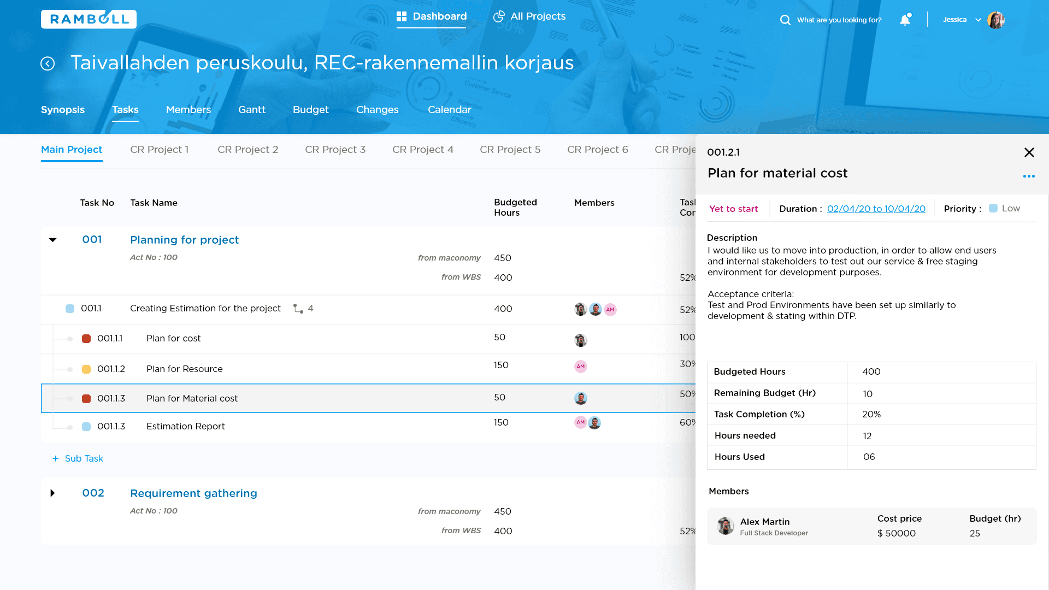Select Creating Estimation for the project row
This screenshot has height=590, width=1049.
pyautogui.click(x=368, y=309)
